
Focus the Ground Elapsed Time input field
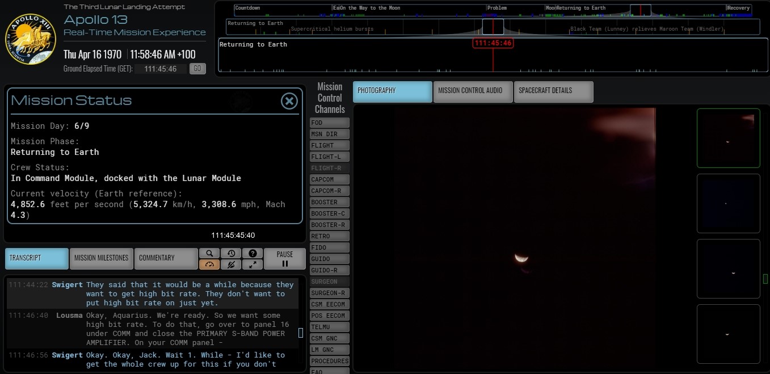pos(161,69)
